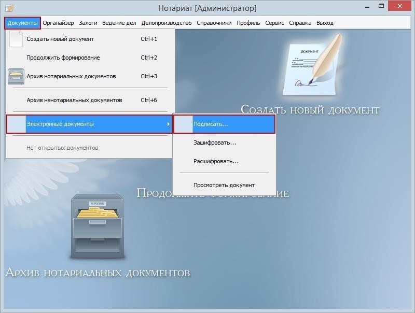This screenshot has width=415, height=313.
Task: Choose Расшифровать... from the submenu
Action: 216,161
